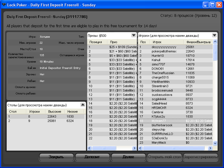The image size is (224, 168).
Task: Click the Lock Poker title bar icon
Action: pos(4,5)
